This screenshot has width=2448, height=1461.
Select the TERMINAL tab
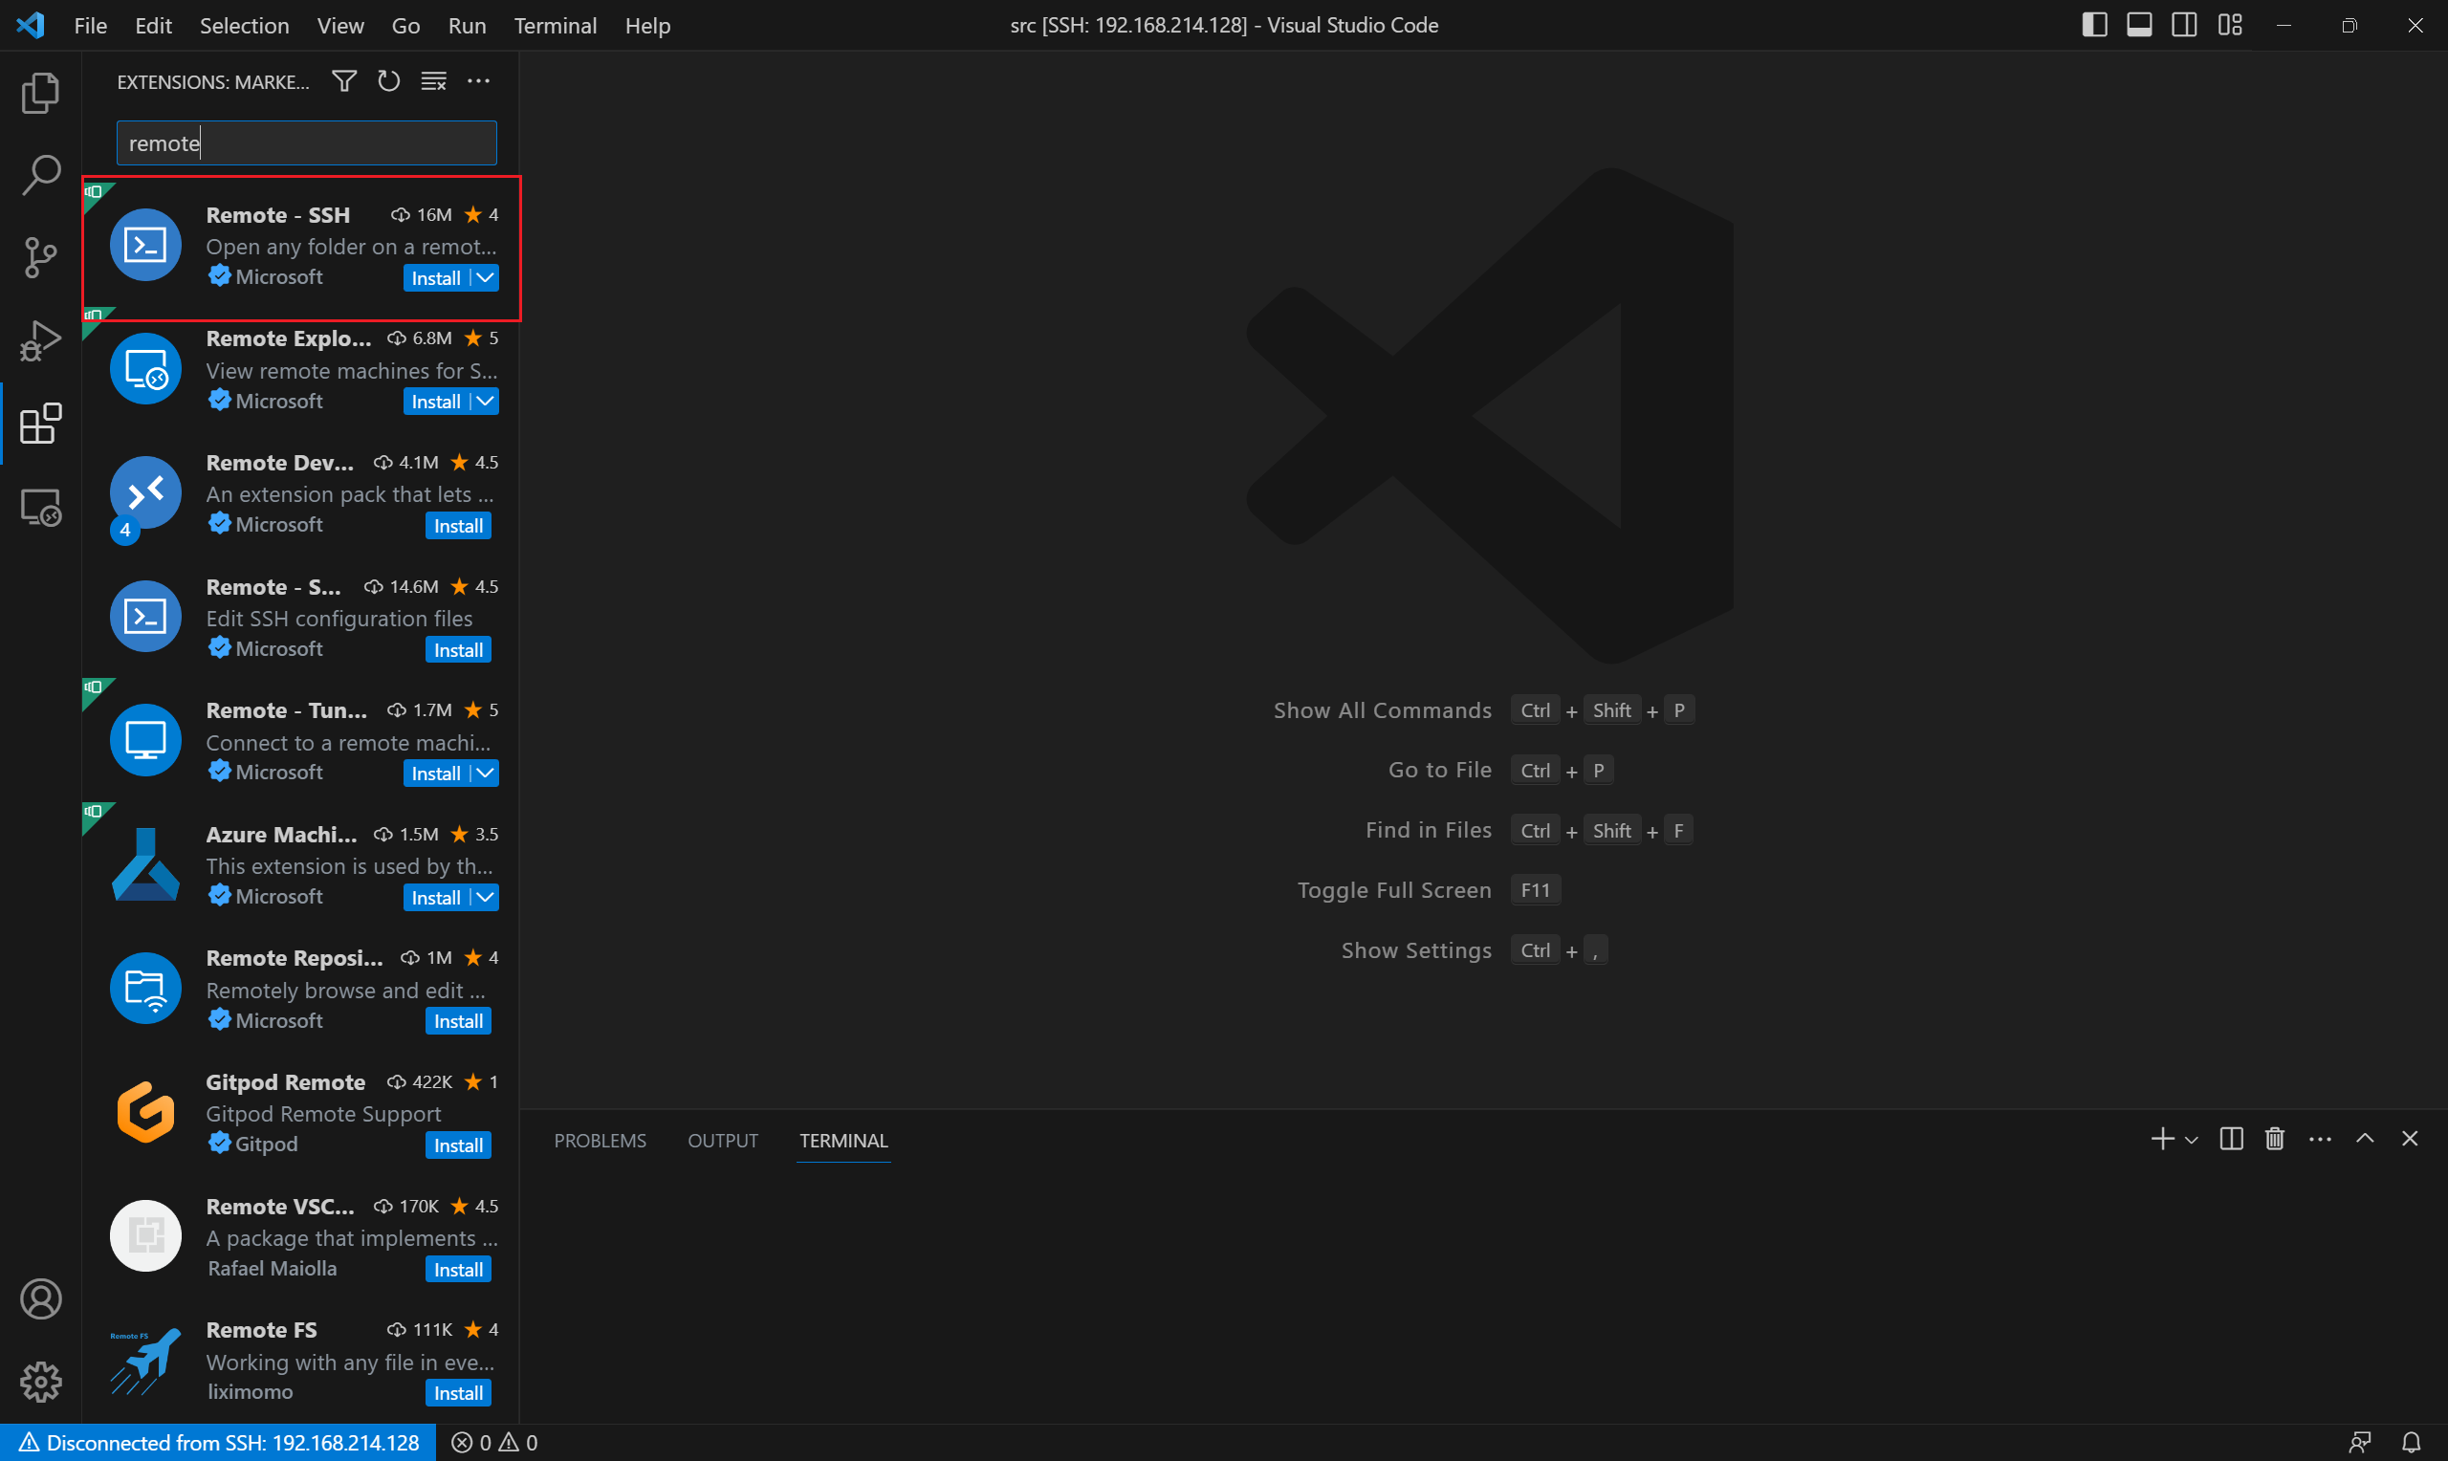843,1140
